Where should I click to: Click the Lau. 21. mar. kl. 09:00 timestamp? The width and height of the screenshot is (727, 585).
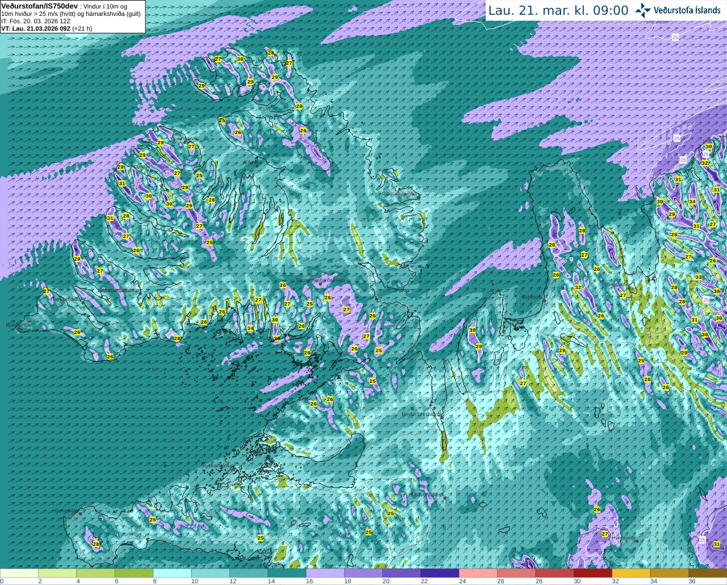(x=558, y=10)
